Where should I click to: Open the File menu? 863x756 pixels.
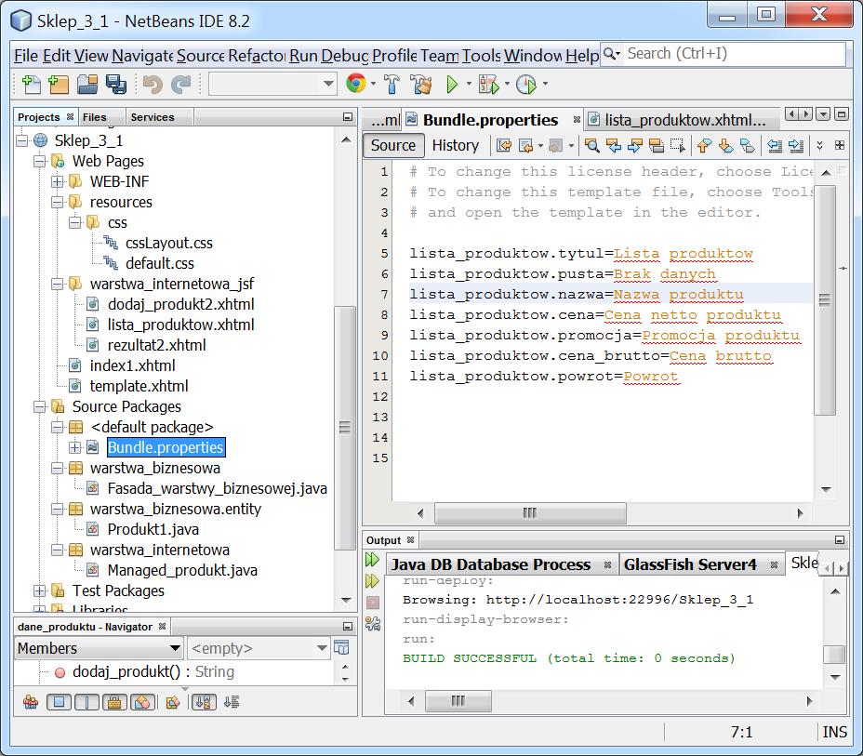pyautogui.click(x=26, y=56)
